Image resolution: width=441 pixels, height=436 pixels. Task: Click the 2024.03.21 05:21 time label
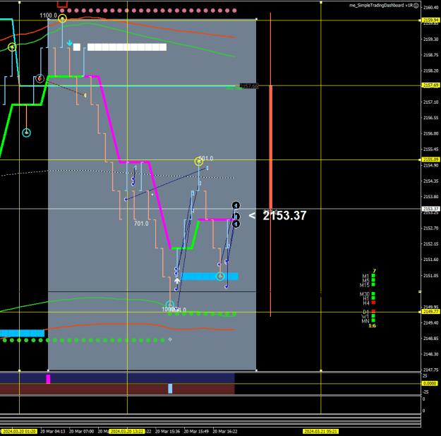tap(321, 432)
